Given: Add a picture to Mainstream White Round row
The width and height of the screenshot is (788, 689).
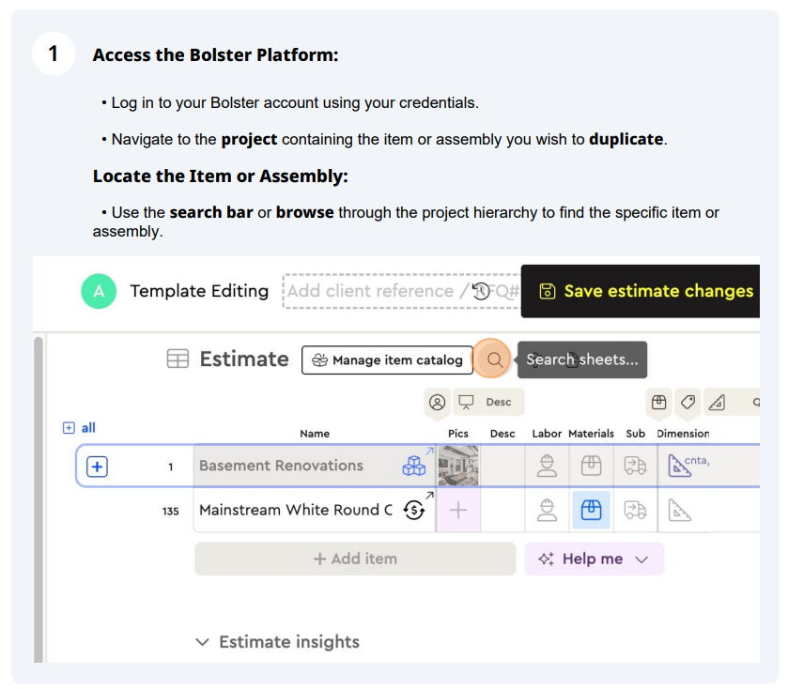Looking at the screenshot, I should point(458,511).
